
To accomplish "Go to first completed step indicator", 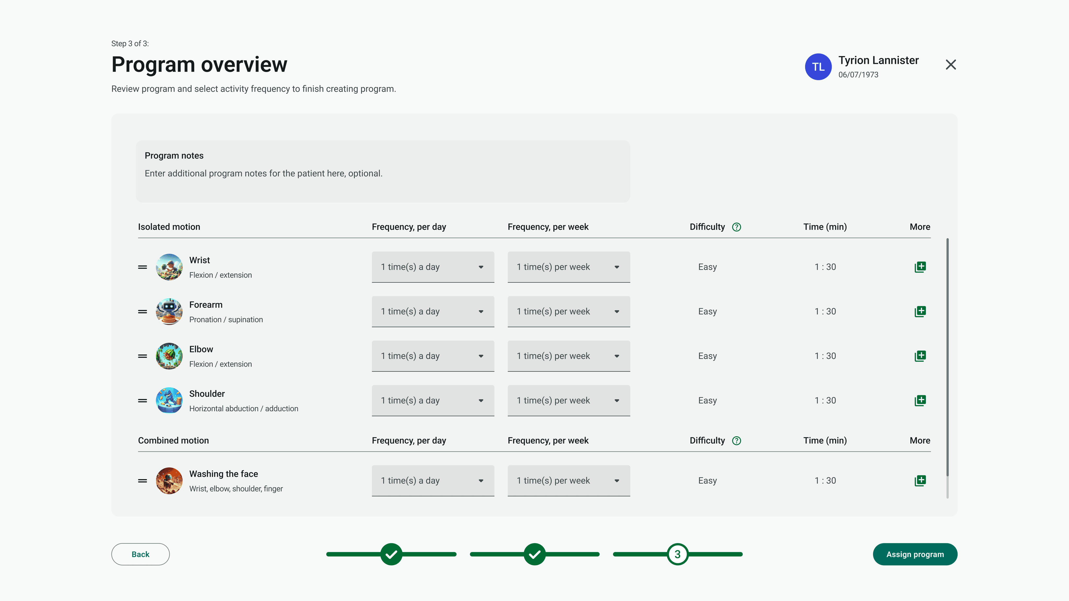I will click(x=391, y=554).
